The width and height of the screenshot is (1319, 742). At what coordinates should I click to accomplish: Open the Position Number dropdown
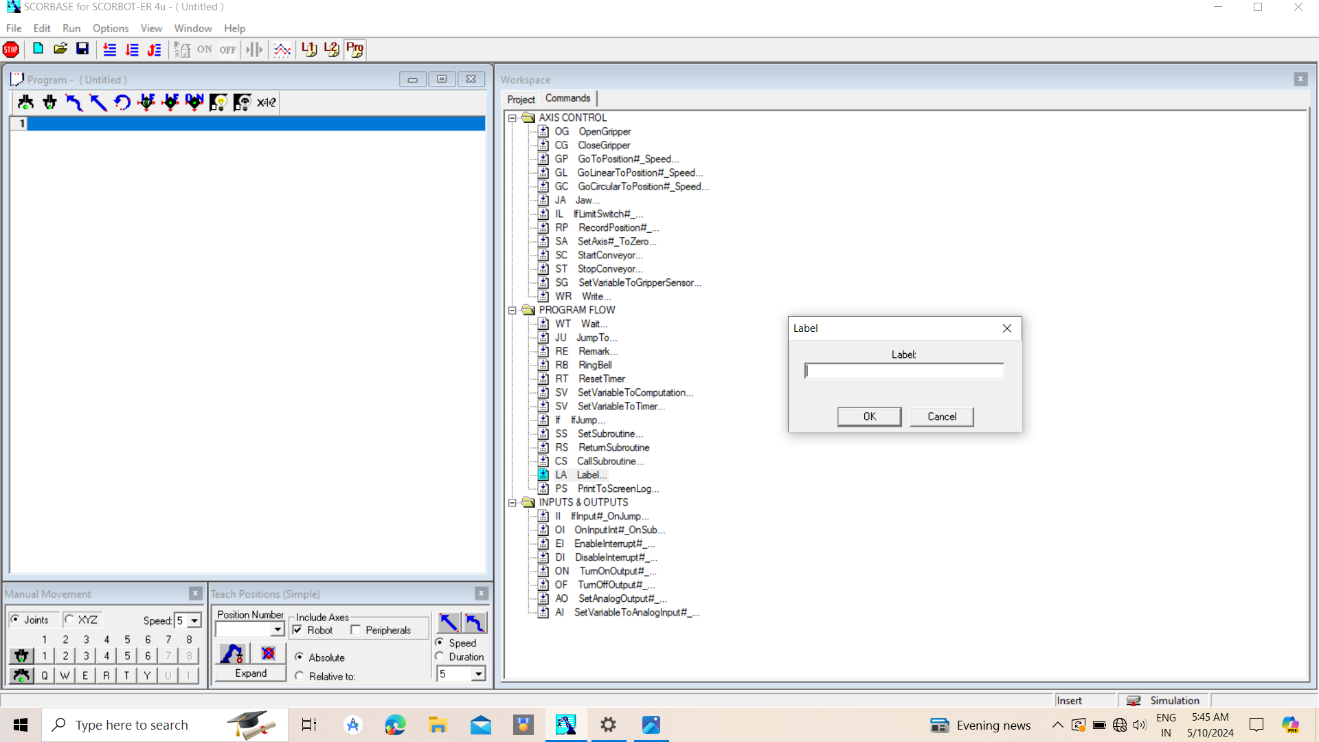click(x=278, y=629)
